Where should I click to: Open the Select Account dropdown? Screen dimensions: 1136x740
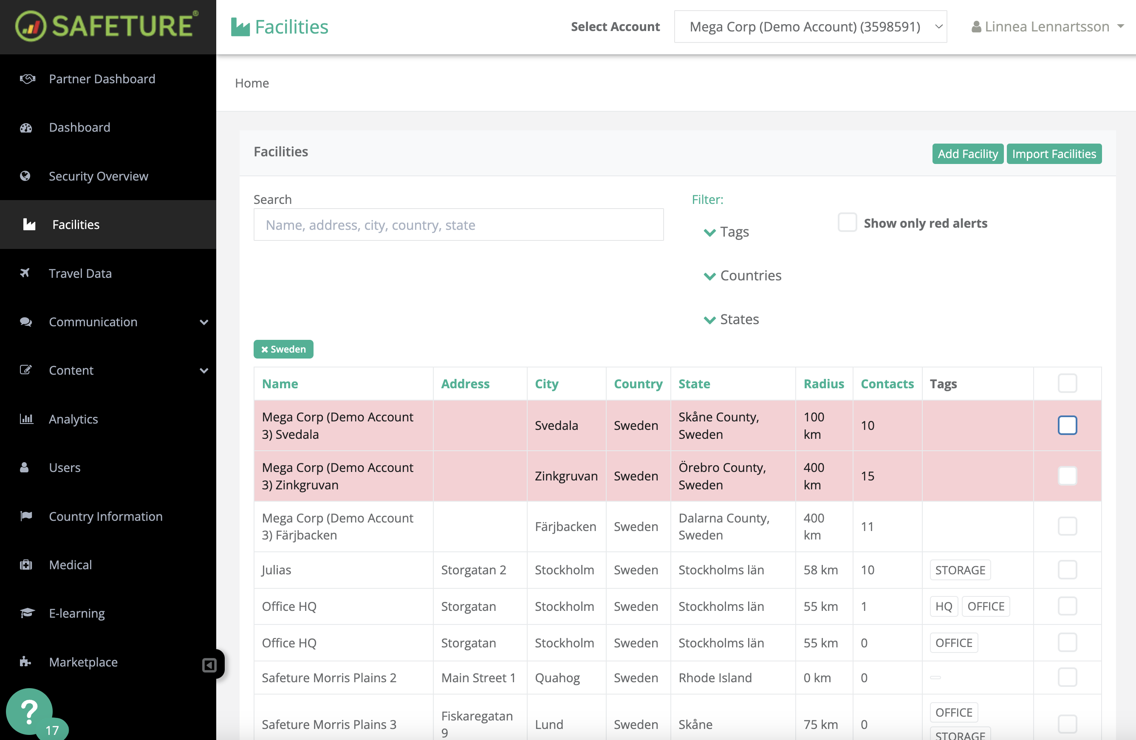(x=810, y=27)
